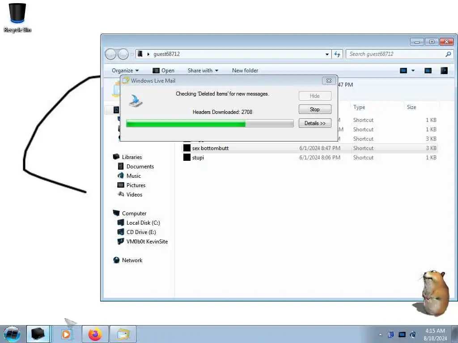This screenshot has width=458, height=343.
Task: Open the view options dropdown arrow
Action: pyautogui.click(x=413, y=71)
